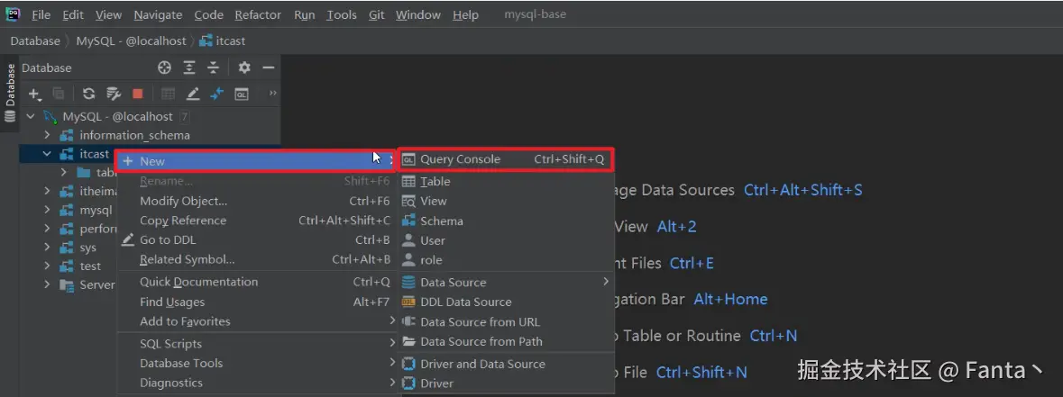Open the Git menu
Viewport: 1063px width, 397px height.
click(376, 14)
